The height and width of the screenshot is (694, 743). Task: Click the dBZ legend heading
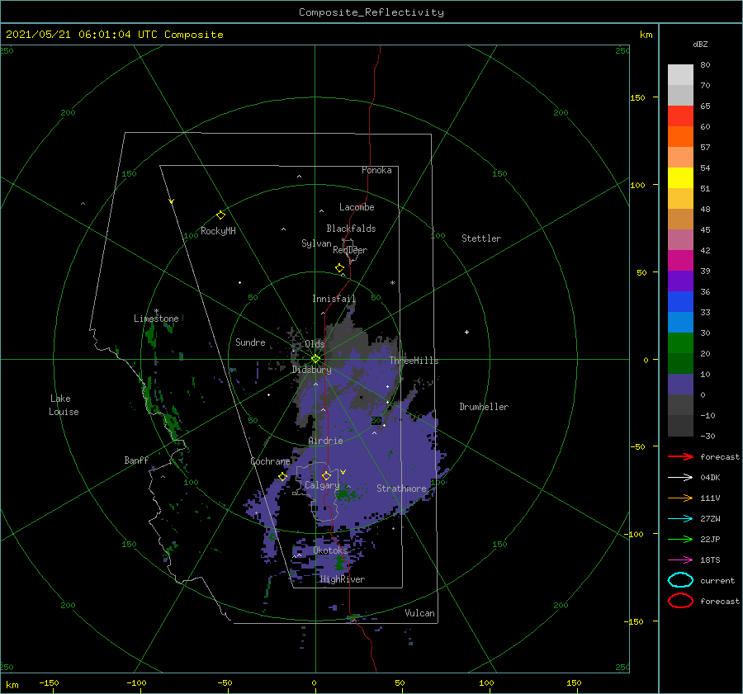tap(700, 44)
